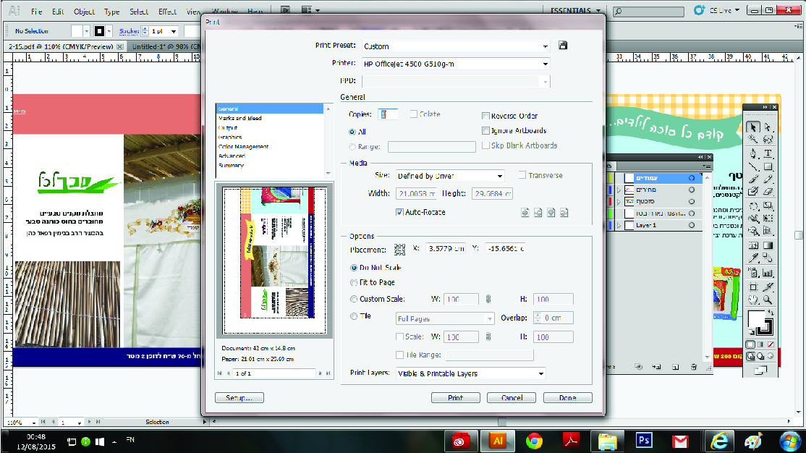Select the Gradient tool

coord(768,246)
